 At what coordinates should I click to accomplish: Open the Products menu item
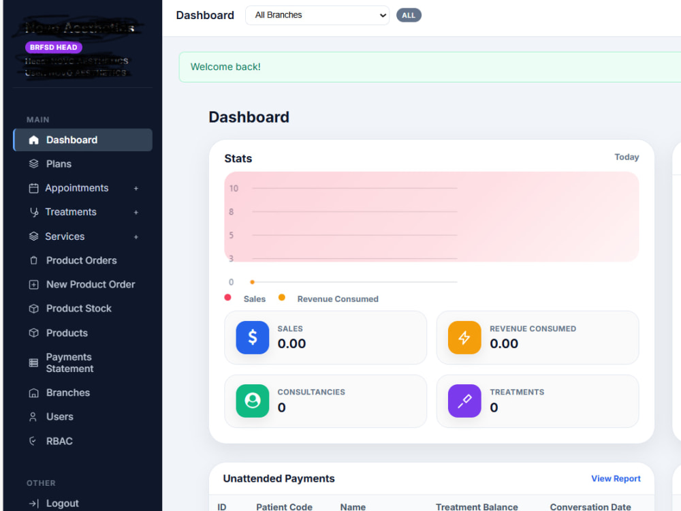point(82,333)
